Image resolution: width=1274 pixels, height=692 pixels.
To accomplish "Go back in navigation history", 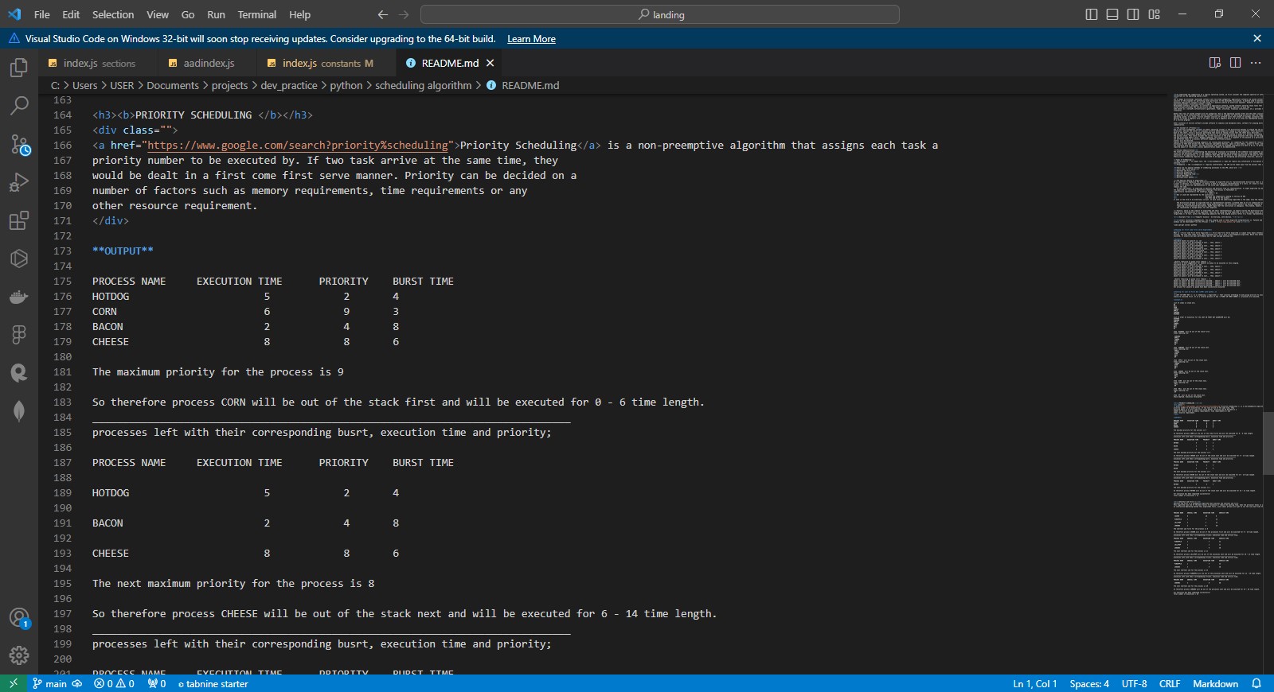I will click(x=383, y=14).
